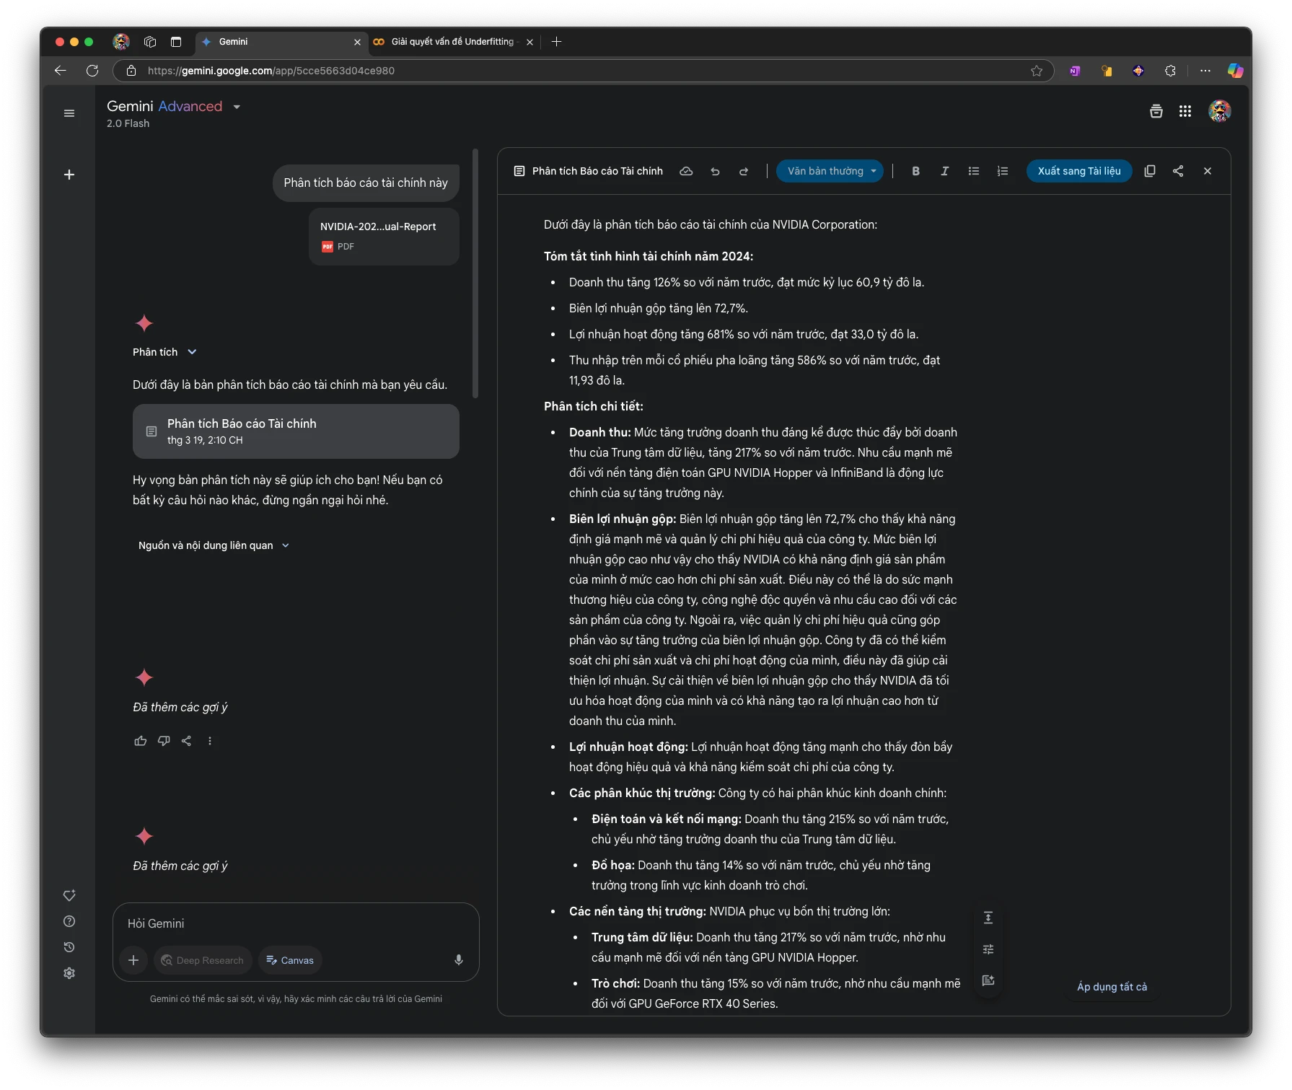Viewport: 1292px width, 1090px height.
Task: Click Xuất sang Tài liệu button
Action: pyautogui.click(x=1079, y=171)
